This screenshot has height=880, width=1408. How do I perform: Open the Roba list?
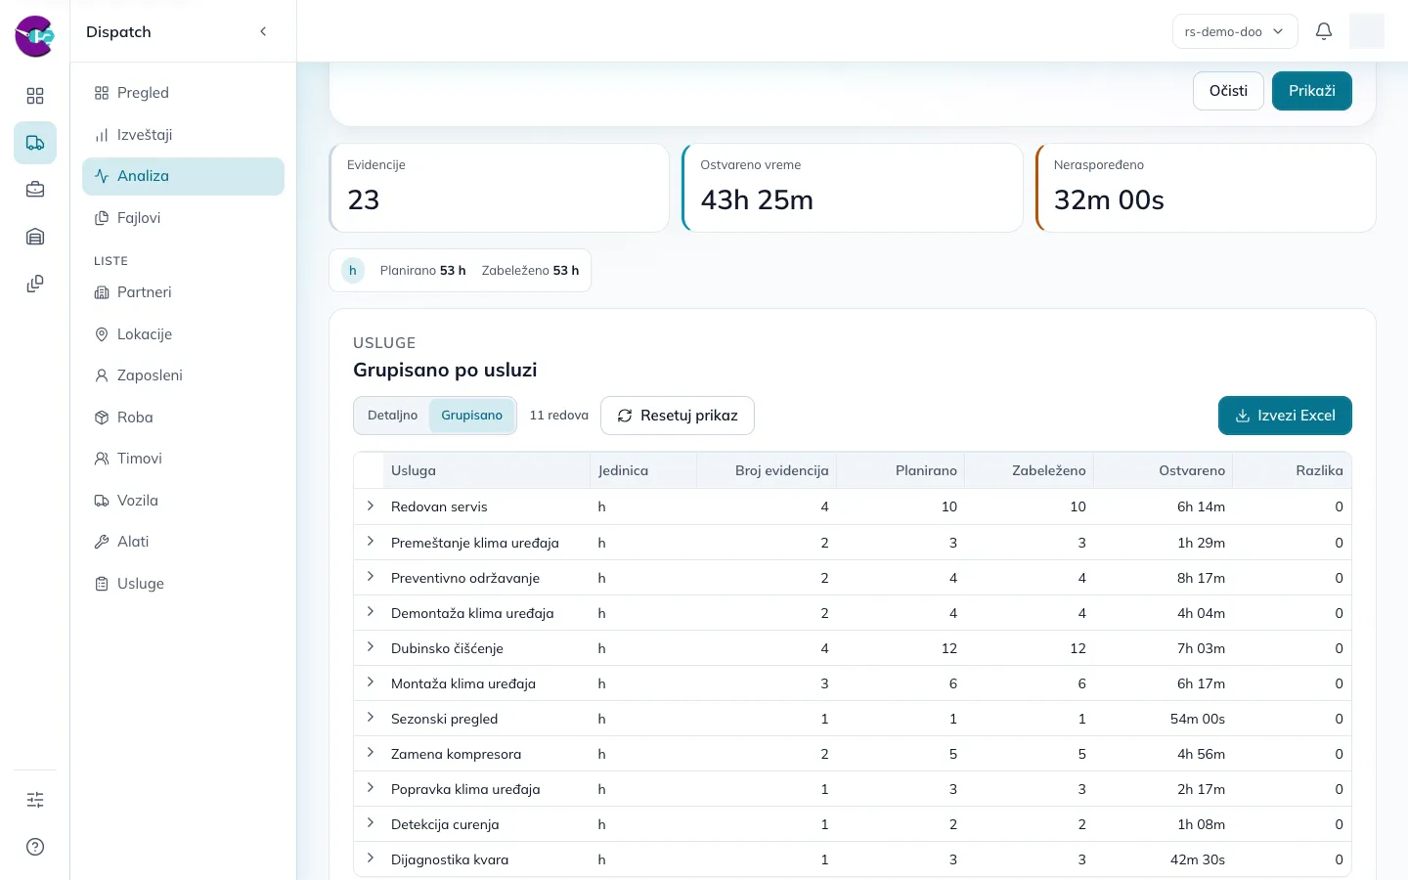[183, 418]
